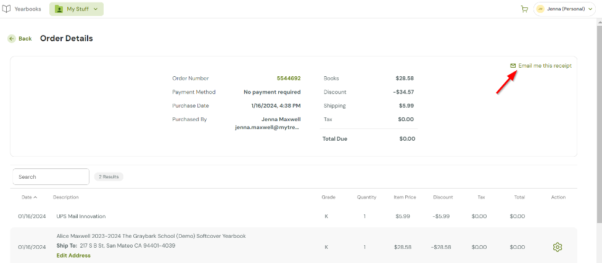Expand the My Stuff dropdown
This screenshot has height=263, width=602.
(96, 9)
